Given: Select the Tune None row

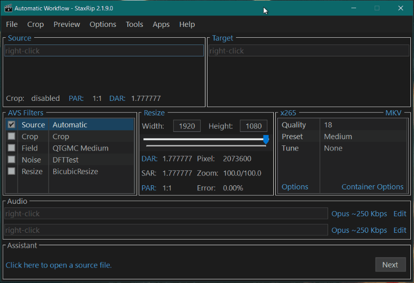Looking at the screenshot, I should tap(342, 148).
